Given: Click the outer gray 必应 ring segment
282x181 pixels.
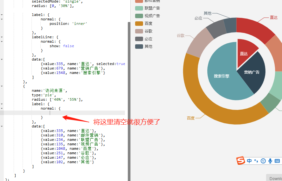Looking at the screenshot, I should coord(217,29).
